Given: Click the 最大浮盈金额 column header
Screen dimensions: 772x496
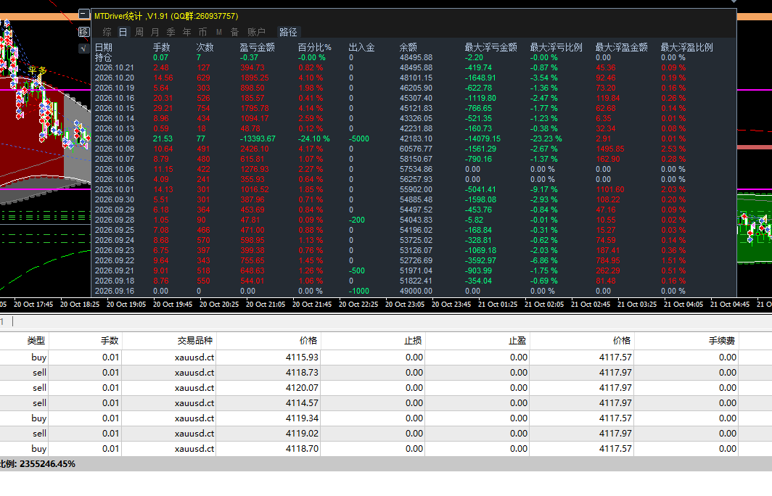Looking at the screenshot, I should (621, 47).
